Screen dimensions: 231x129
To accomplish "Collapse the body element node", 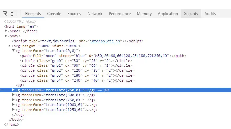I will tap(6, 36).
